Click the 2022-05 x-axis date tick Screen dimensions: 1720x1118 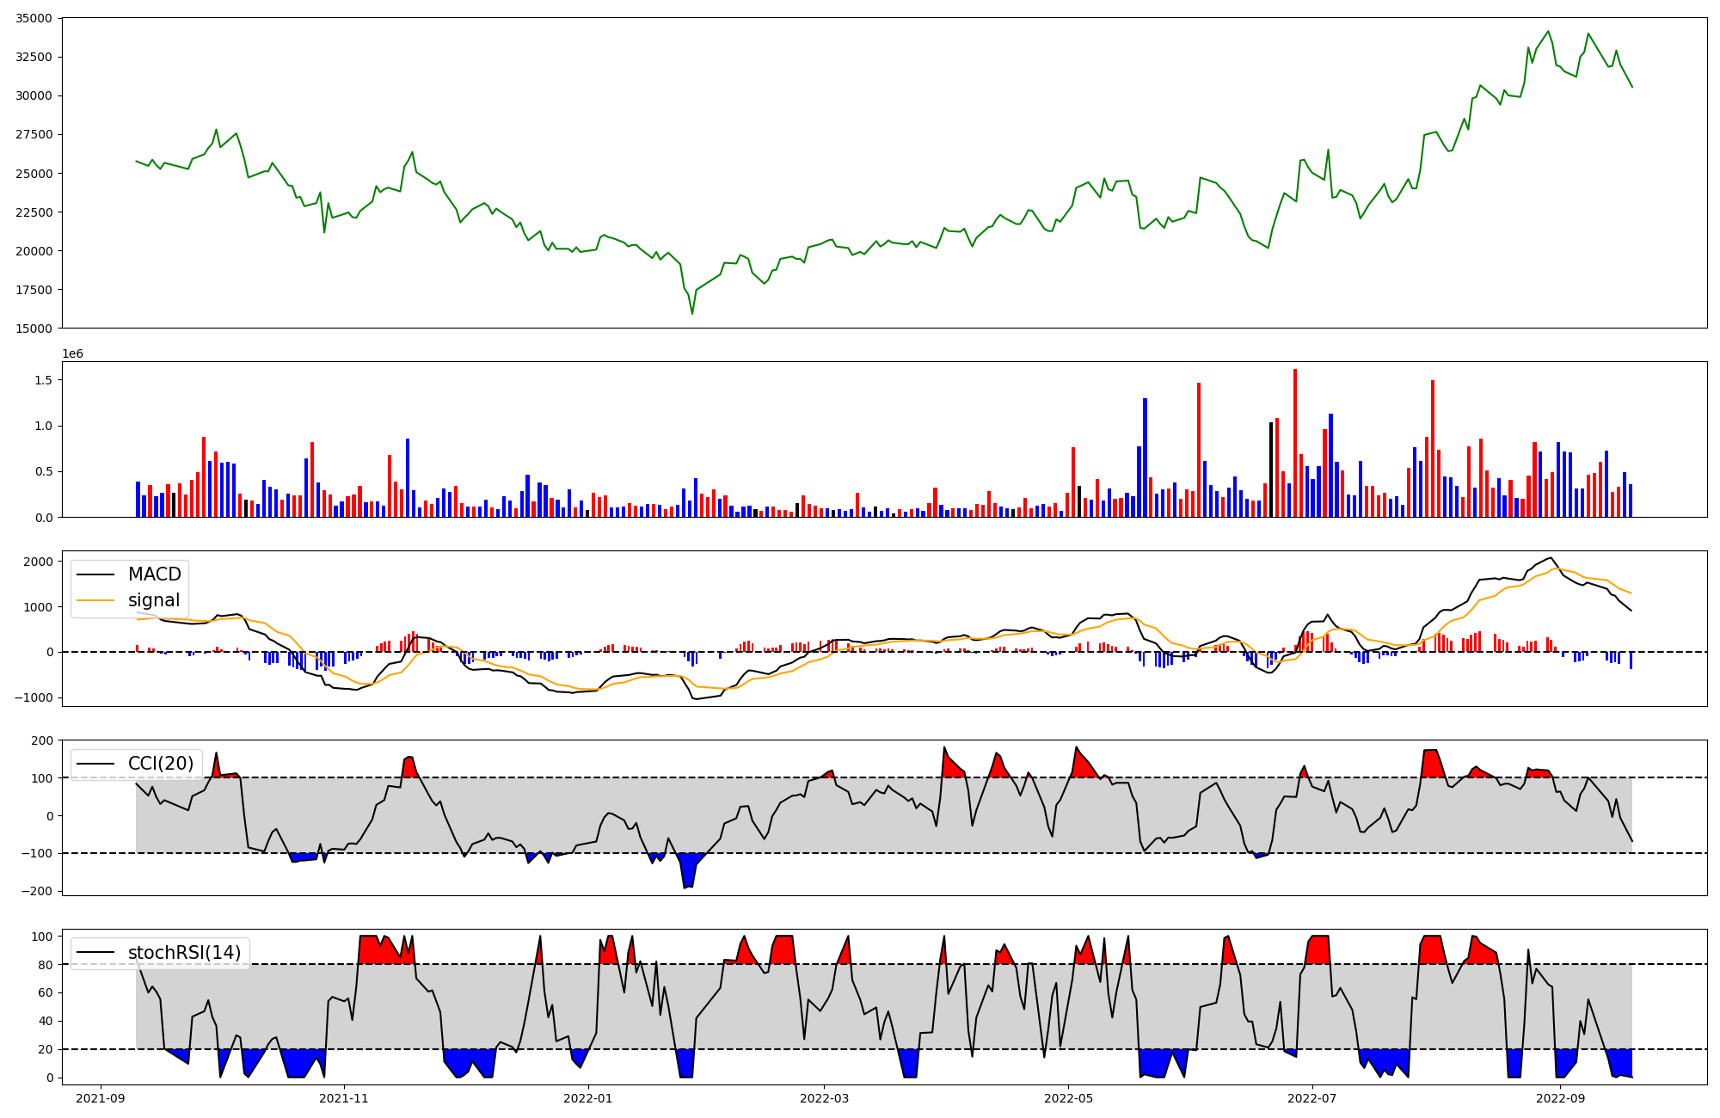coord(1068,1098)
